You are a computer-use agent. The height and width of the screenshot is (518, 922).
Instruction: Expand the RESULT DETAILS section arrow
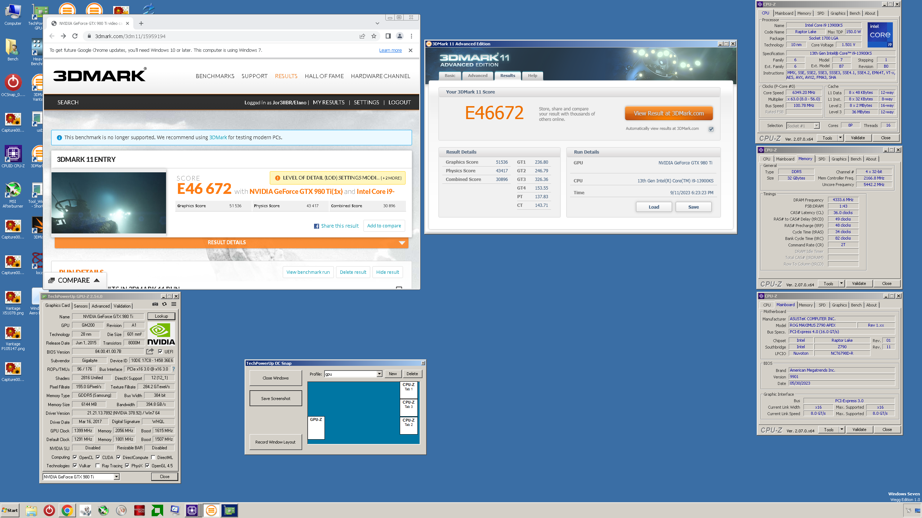[402, 243]
